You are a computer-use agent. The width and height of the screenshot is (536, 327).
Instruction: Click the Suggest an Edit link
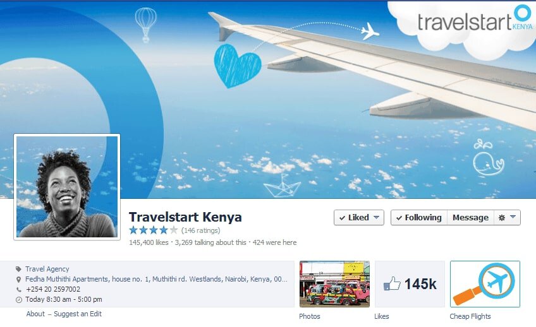[x=78, y=314]
